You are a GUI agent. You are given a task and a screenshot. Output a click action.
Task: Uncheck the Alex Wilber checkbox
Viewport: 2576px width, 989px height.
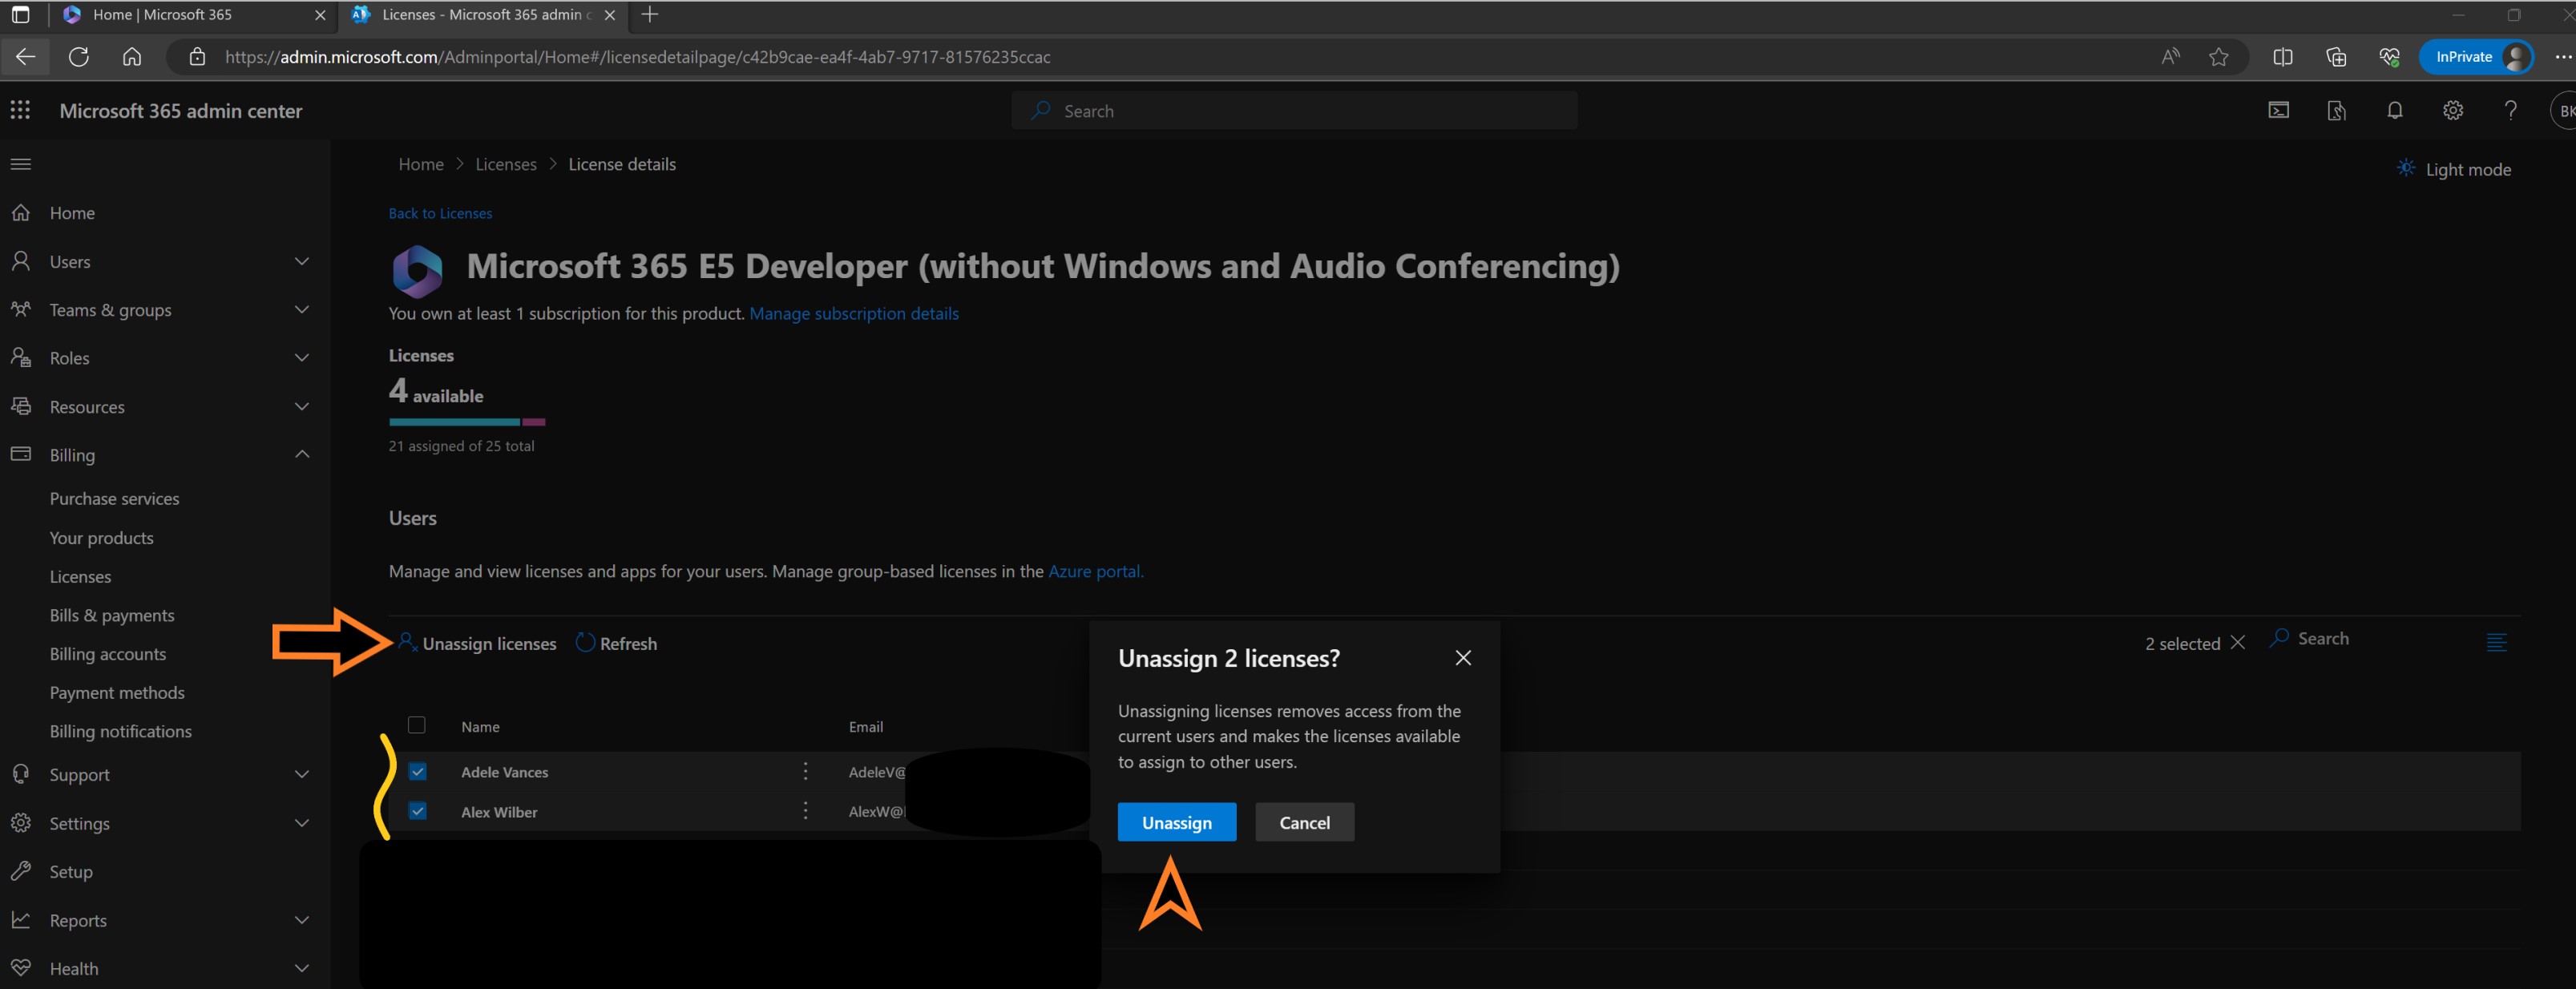coord(418,812)
